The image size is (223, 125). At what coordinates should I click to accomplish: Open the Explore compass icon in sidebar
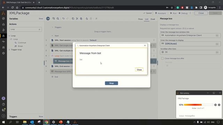pos(3,18)
